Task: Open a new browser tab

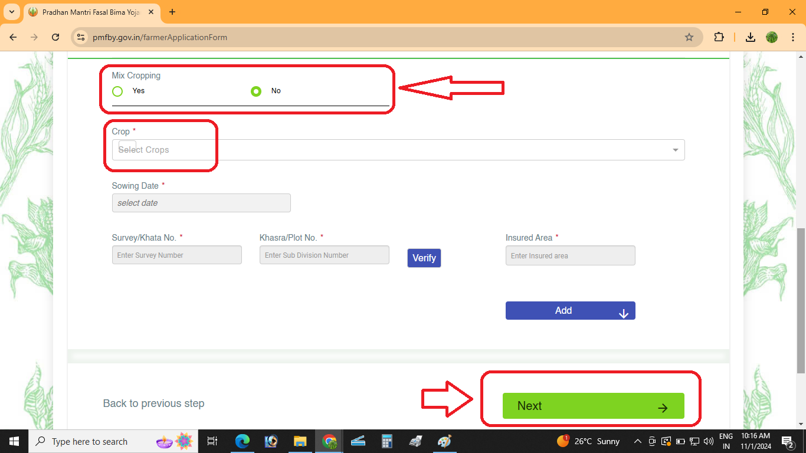Action: click(172, 12)
